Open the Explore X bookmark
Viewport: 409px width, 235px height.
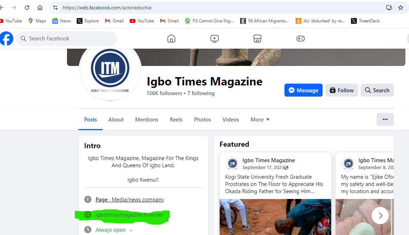click(87, 21)
